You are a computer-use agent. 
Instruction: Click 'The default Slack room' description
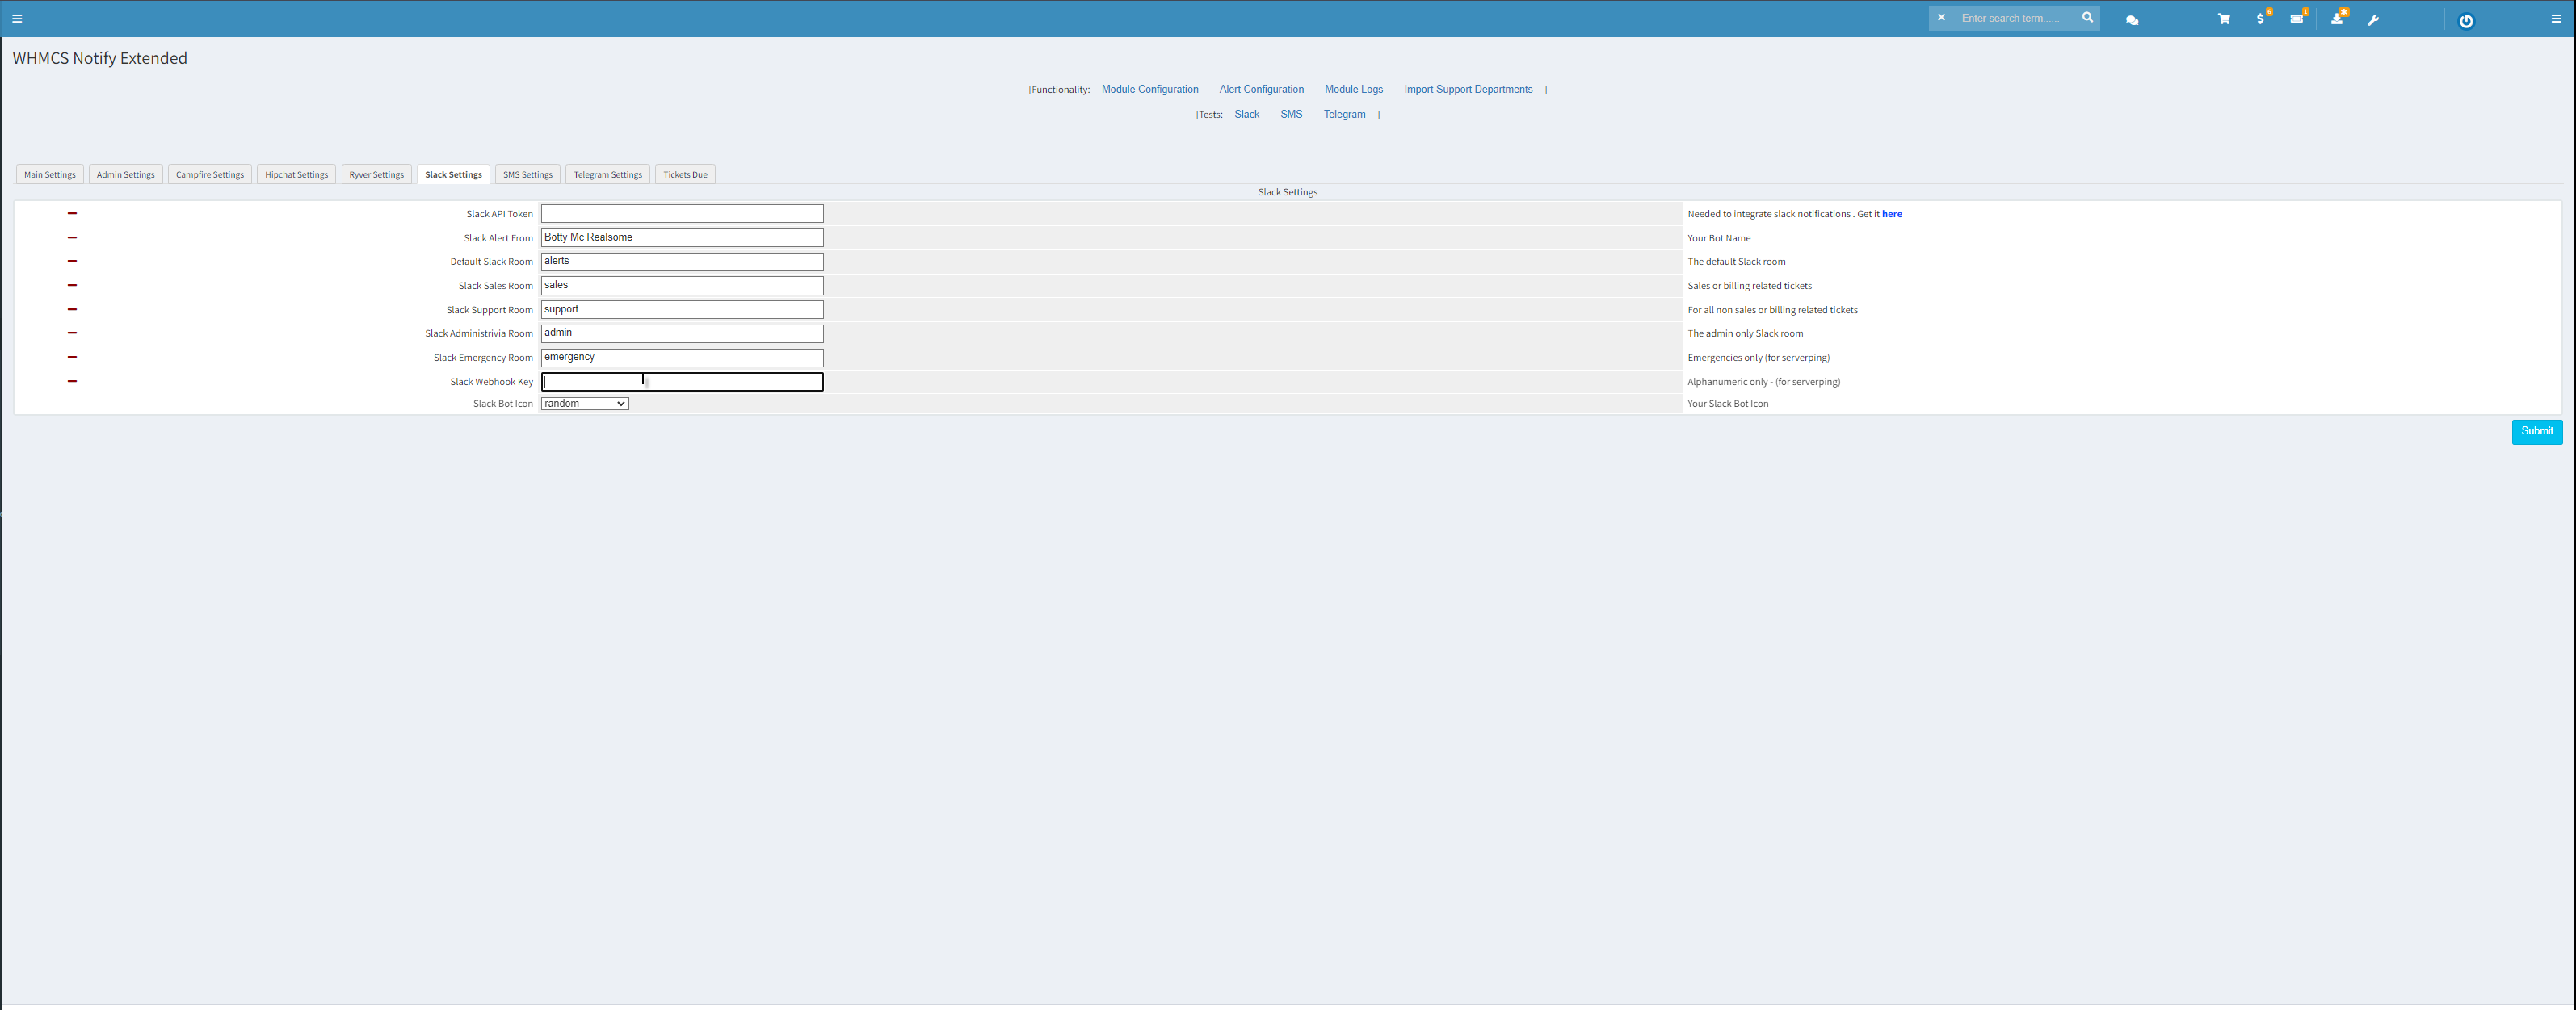(1736, 262)
